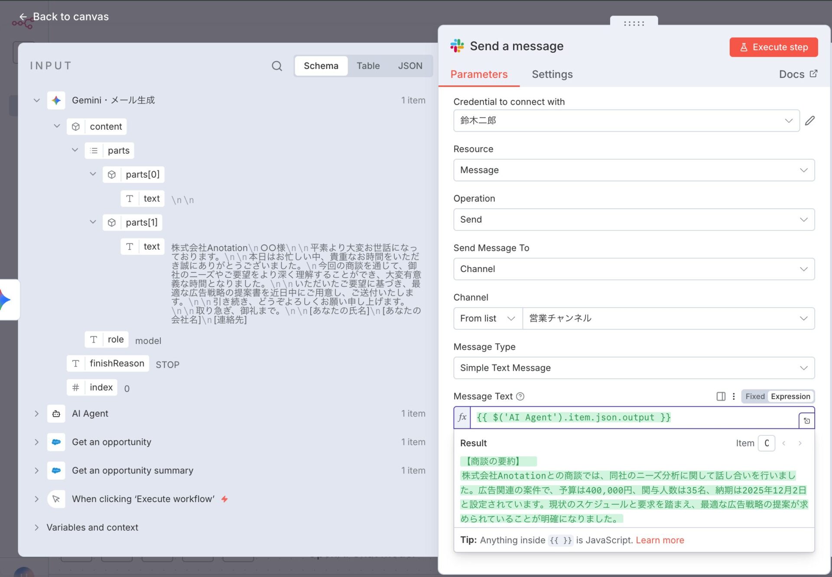Switch Message Text mode to Expression
This screenshot has height=577, width=832.
click(790, 396)
